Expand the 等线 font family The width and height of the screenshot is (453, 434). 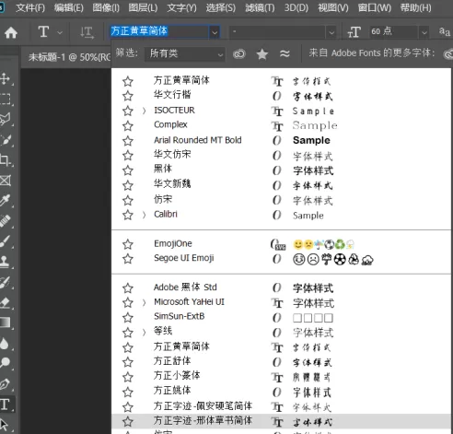tap(144, 333)
